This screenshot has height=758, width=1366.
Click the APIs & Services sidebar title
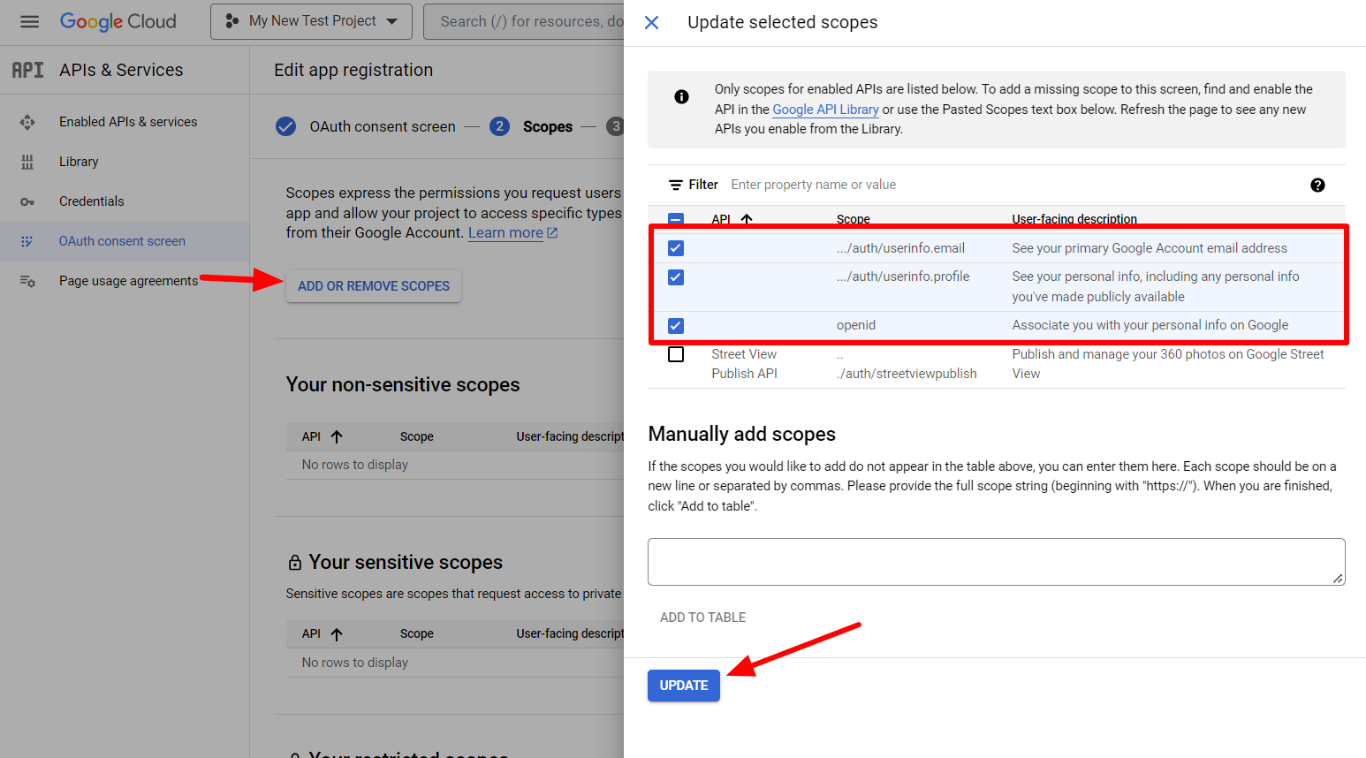pyautogui.click(x=121, y=70)
